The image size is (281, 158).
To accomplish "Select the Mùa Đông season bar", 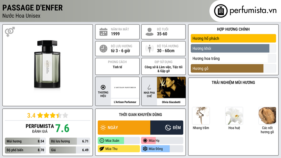I will [162, 149].
